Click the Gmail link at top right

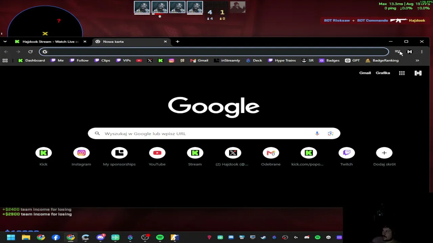365,73
